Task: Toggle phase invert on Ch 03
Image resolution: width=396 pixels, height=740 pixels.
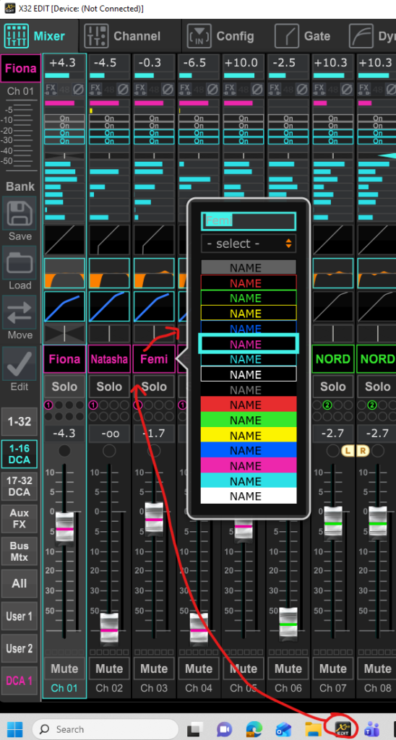Action: pos(168,88)
